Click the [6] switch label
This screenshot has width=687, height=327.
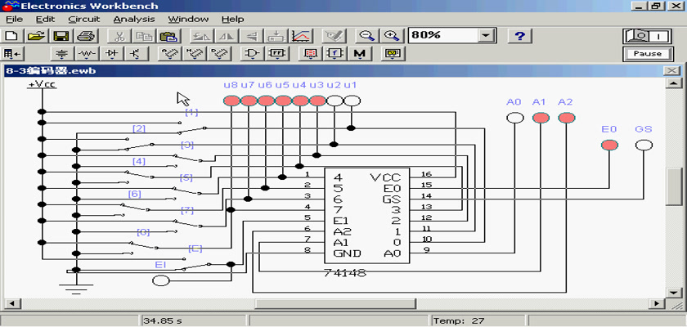tap(134, 194)
